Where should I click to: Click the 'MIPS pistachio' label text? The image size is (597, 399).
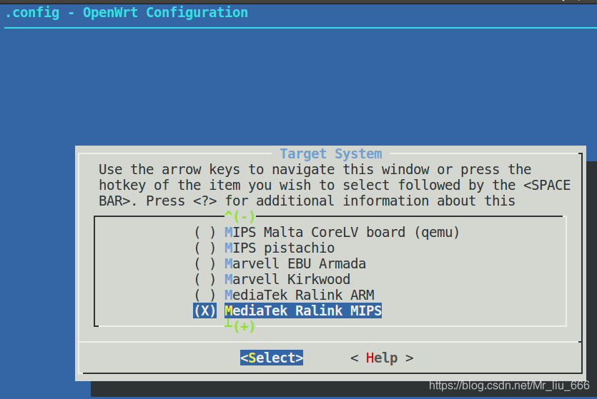point(280,248)
